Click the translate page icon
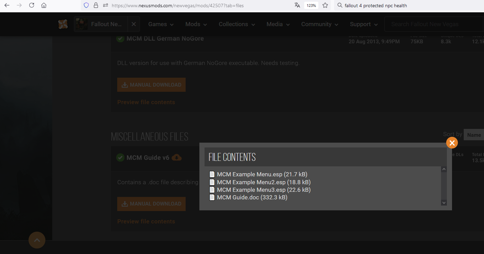The width and height of the screenshot is (484, 254). 297,5
